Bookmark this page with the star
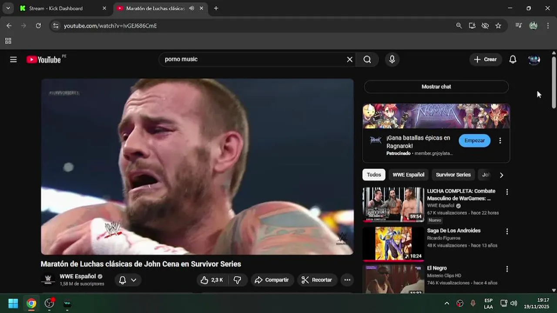557x313 pixels. click(498, 26)
